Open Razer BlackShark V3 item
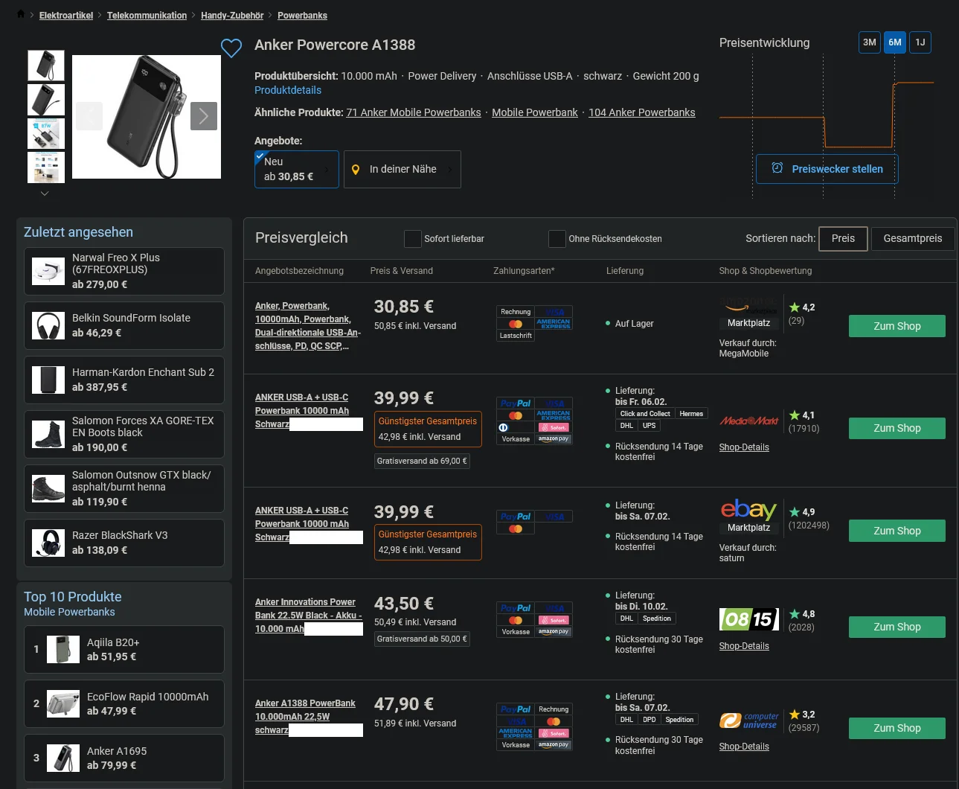The width and height of the screenshot is (959, 789). point(124,543)
